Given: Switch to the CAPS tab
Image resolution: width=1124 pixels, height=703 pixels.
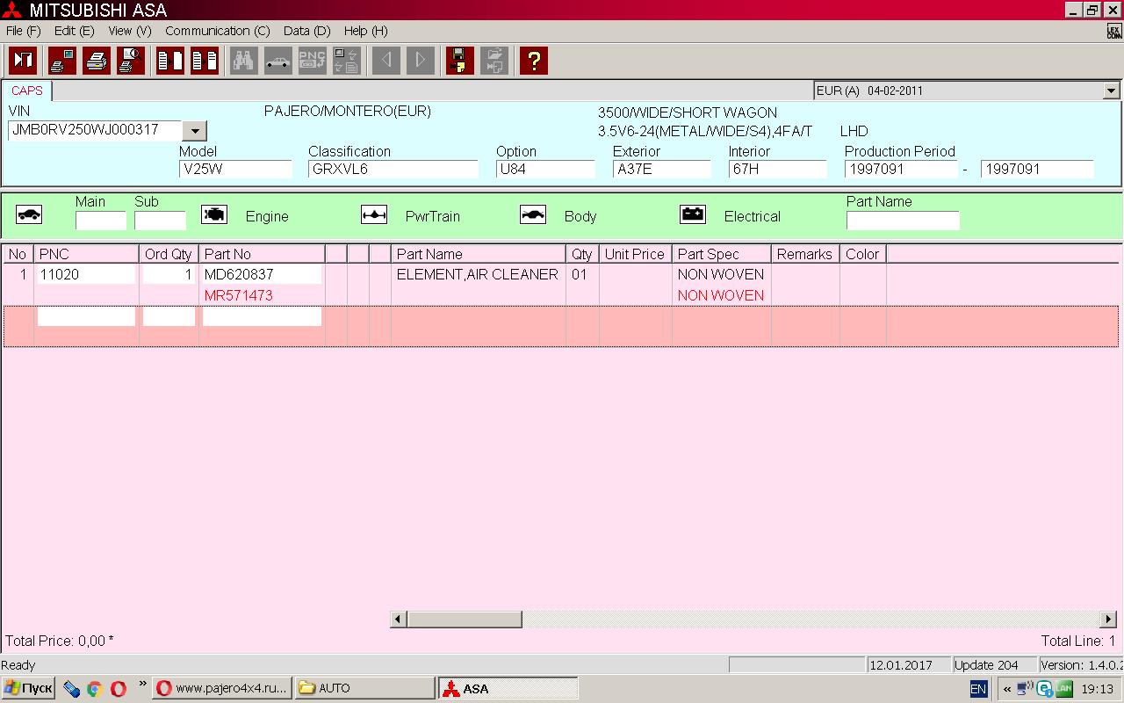Looking at the screenshot, I should click(x=27, y=91).
